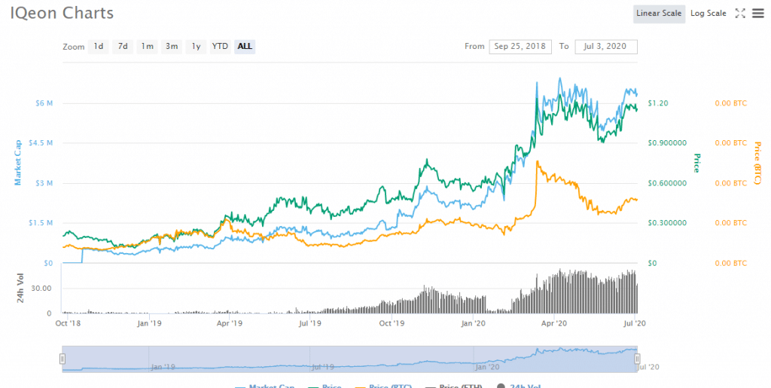Grab the left navigator range handle

[62, 359]
